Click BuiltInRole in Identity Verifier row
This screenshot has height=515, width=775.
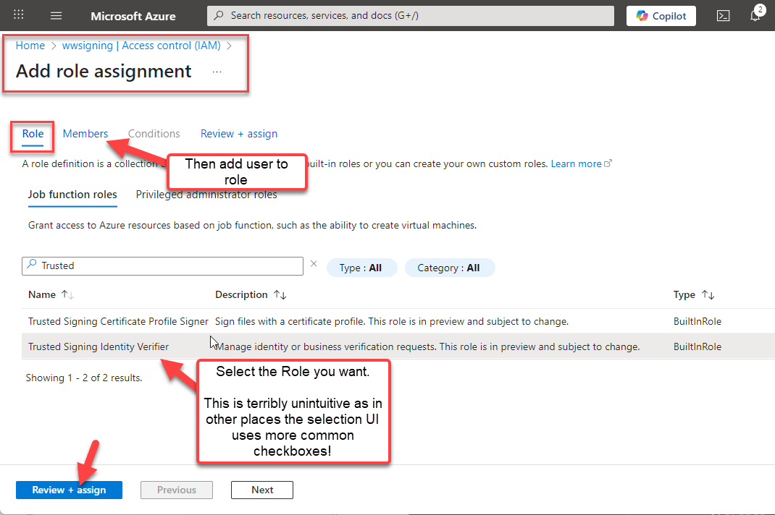pyautogui.click(x=697, y=346)
